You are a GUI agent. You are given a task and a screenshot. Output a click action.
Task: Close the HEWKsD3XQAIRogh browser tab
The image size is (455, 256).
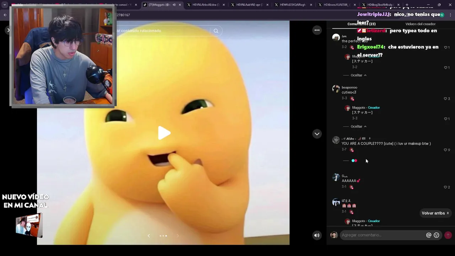(311, 5)
